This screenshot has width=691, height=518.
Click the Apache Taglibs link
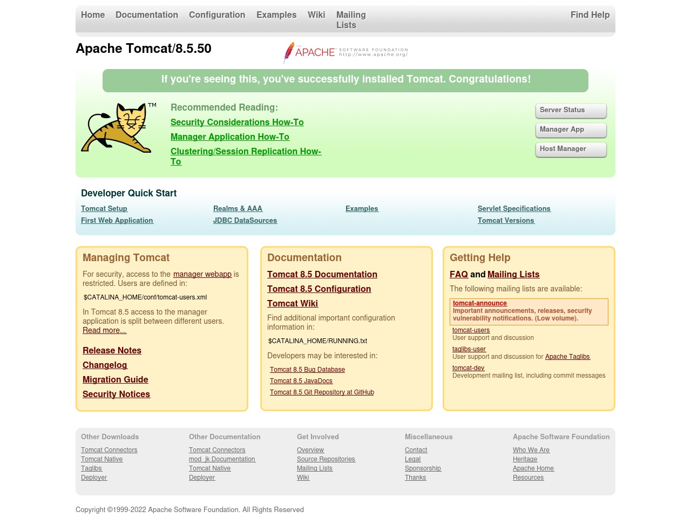pos(567,357)
